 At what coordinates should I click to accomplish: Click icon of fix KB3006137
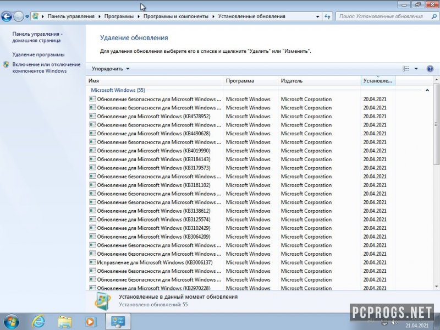92,262
